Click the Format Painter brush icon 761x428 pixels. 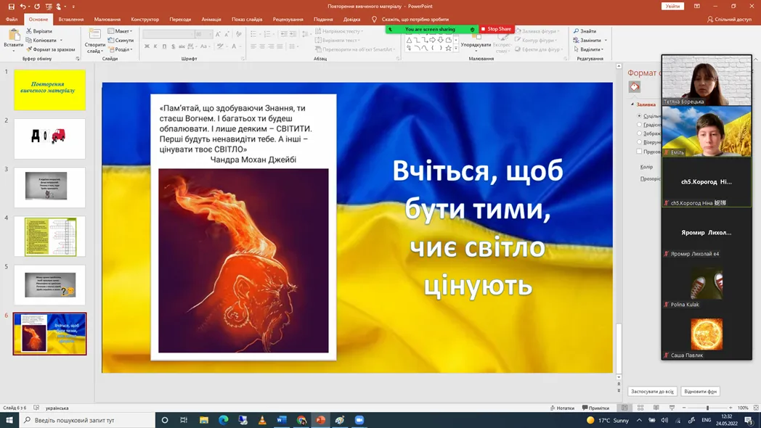click(29, 49)
